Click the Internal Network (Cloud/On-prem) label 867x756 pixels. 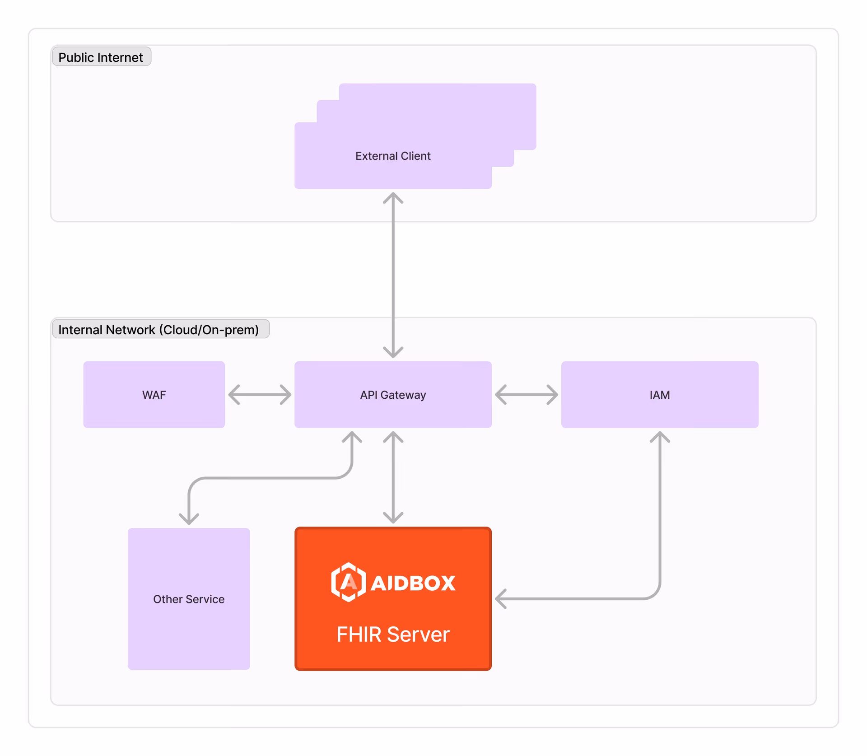click(159, 330)
